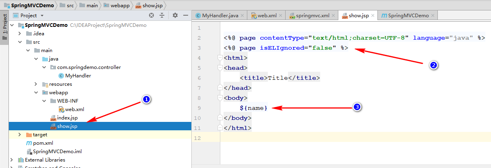The height and width of the screenshot is (168, 491).
Task: Select web.xml in the project tree
Action: point(75,109)
